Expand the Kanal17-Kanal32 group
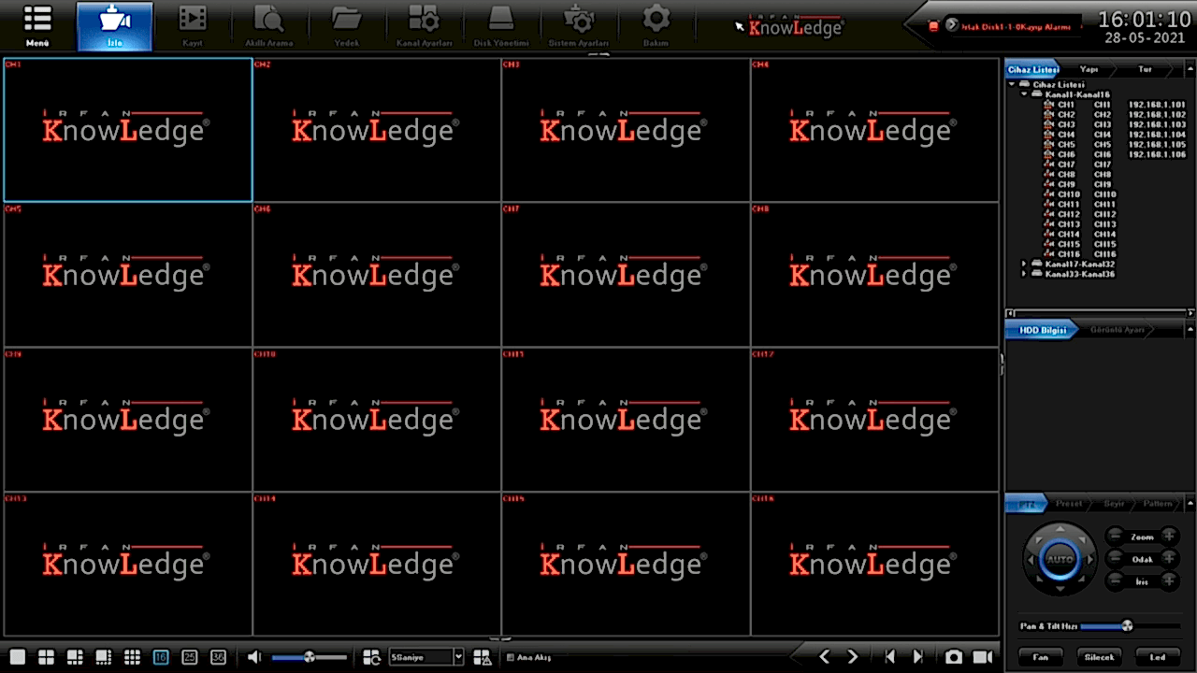The width and height of the screenshot is (1197, 673). coord(1024,265)
